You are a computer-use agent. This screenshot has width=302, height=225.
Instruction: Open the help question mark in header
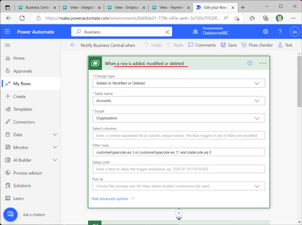[280, 32]
